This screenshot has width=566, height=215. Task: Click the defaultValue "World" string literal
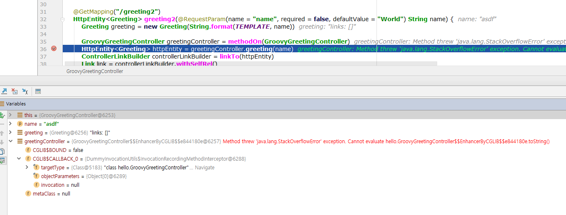click(391, 19)
